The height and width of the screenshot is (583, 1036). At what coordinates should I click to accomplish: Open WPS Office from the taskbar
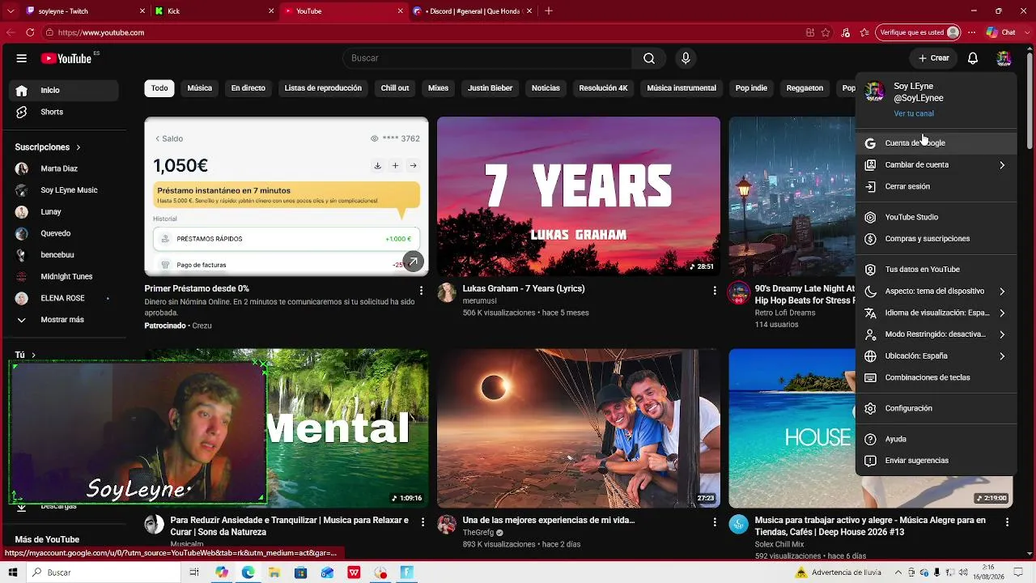(354, 572)
